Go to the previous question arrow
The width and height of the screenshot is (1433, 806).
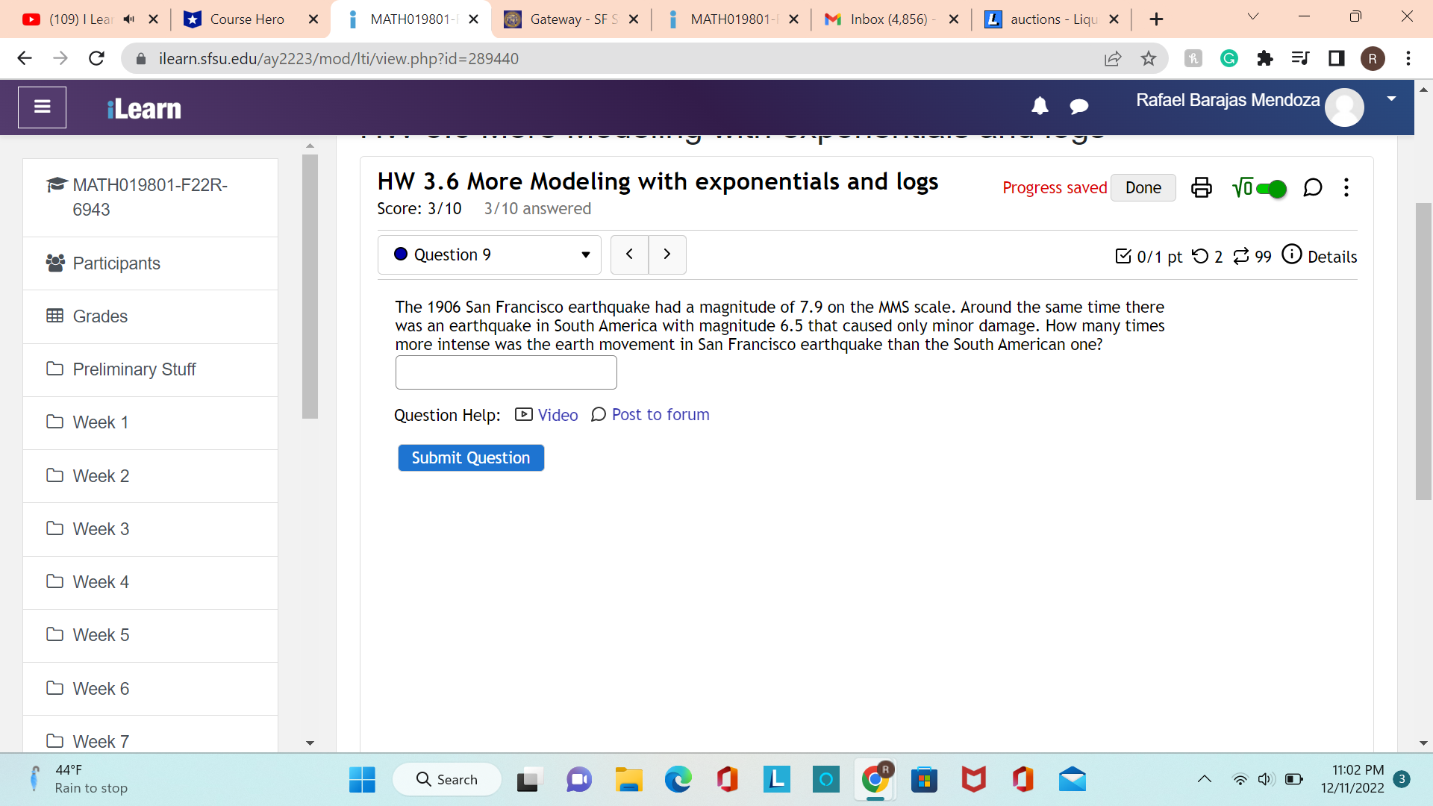[629, 254]
